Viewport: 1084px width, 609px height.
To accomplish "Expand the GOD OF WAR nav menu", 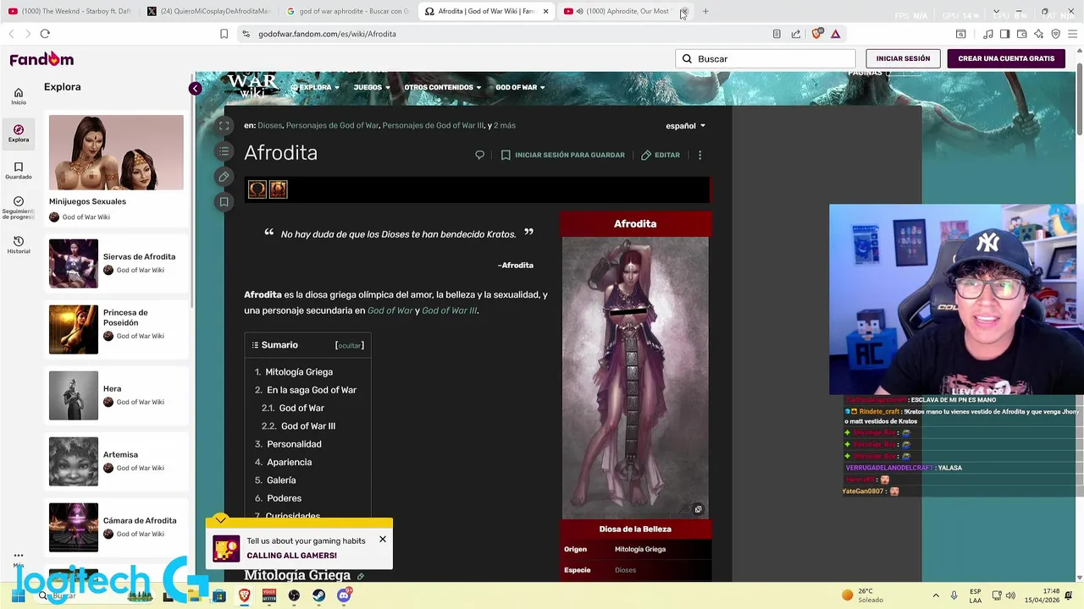I will 520,87.
